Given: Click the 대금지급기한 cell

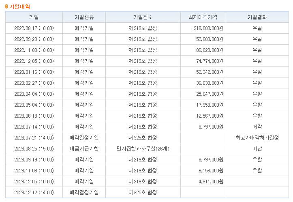Looking at the screenshot, I should tap(84, 149).
